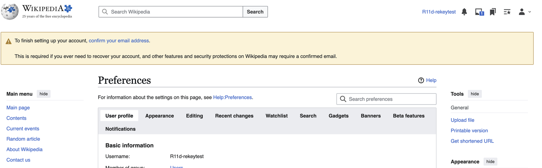Open the watchlist star icon
Image resolution: width=542 pixels, height=168 pixels.
pyautogui.click(x=507, y=12)
